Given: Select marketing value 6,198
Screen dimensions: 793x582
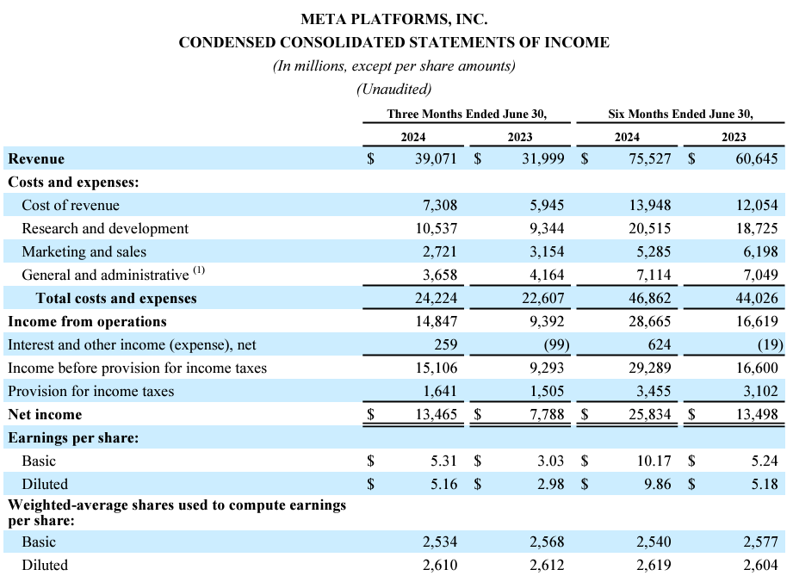Looking at the screenshot, I should (x=760, y=251).
